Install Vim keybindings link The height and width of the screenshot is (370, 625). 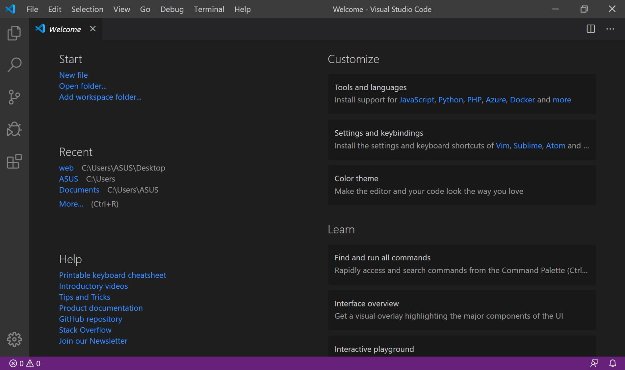point(502,146)
